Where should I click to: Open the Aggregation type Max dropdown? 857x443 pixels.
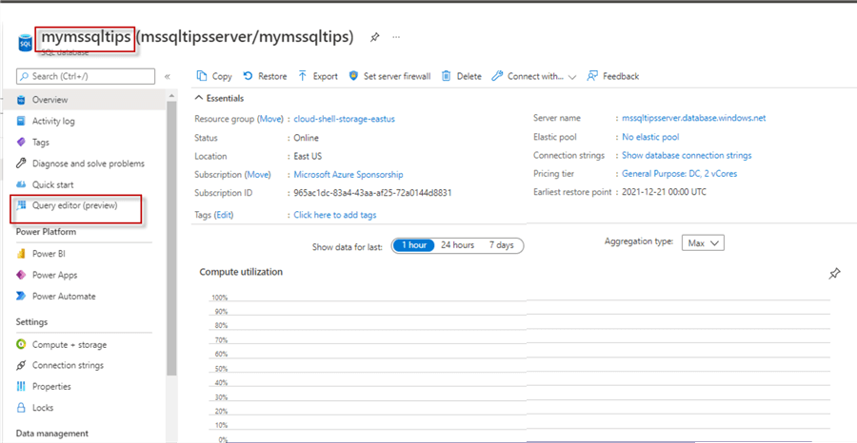click(703, 243)
